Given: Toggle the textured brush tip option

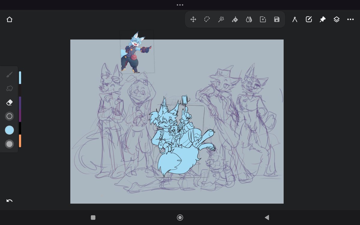Looking at the screenshot, I should pyautogui.click(x=9, y=144).
